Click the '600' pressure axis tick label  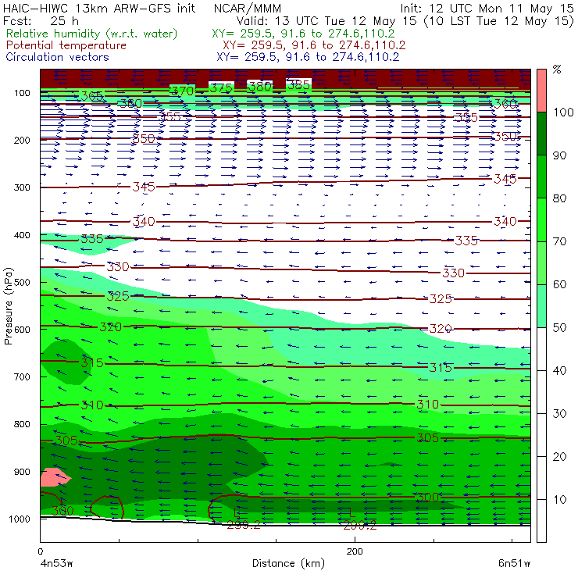pyautogui.click(x=22, y=330)
